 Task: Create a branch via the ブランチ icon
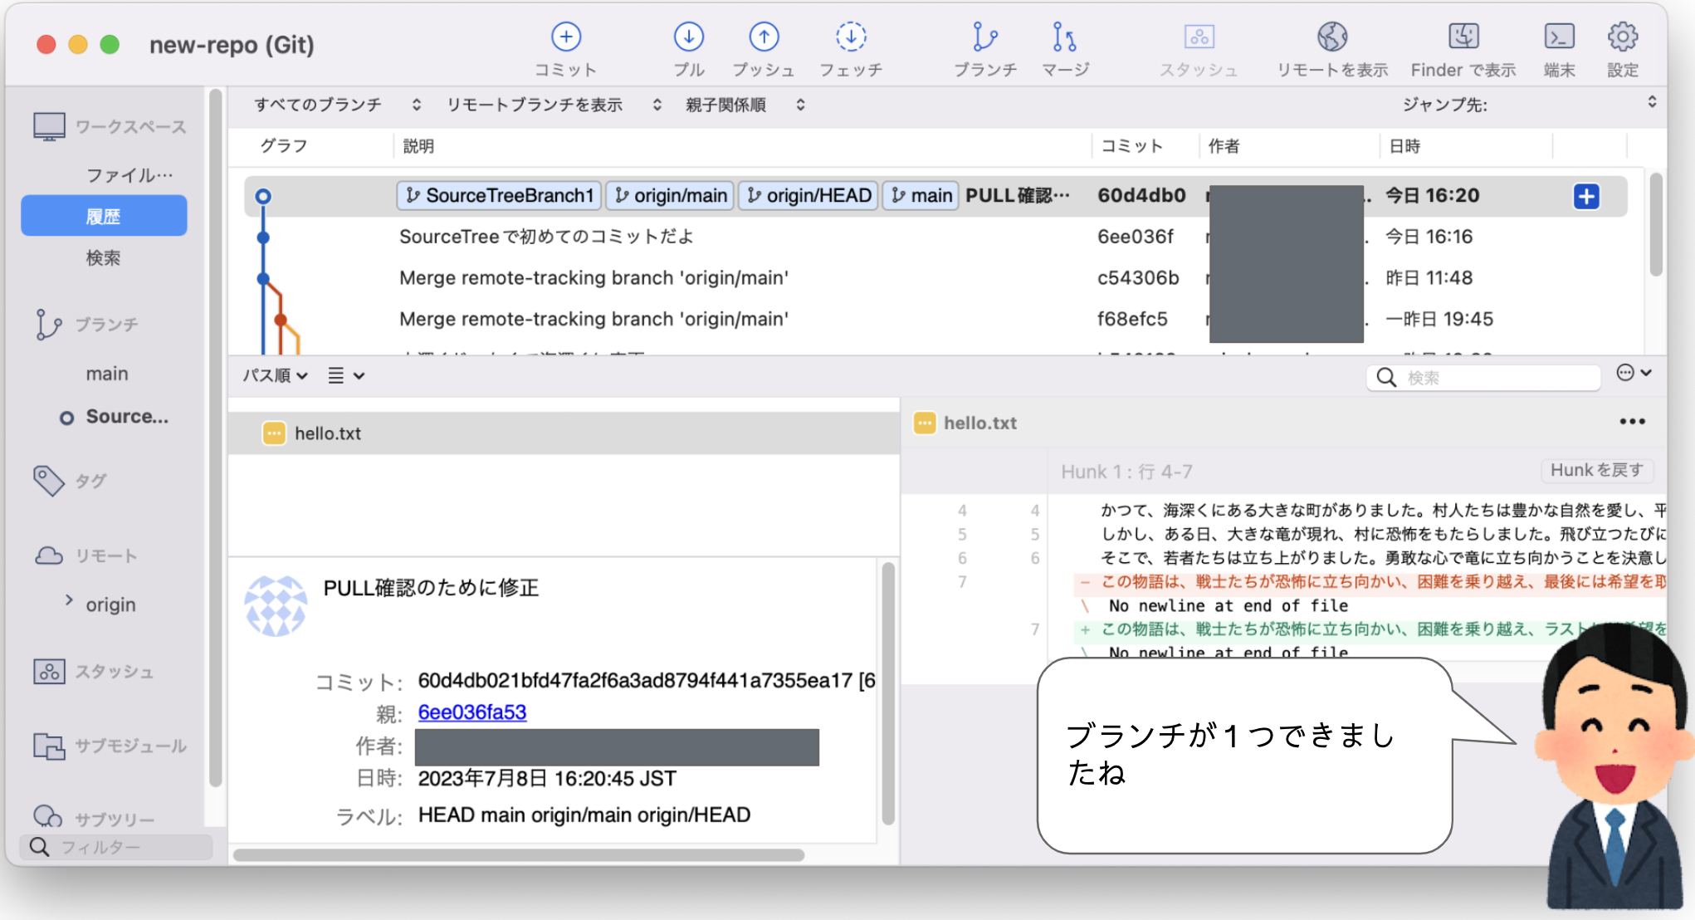(x=986, y=46)
